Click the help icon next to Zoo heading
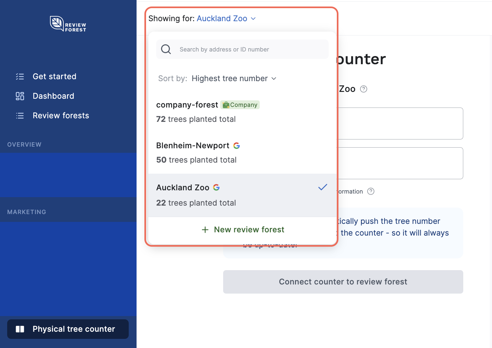492x348 pixels. (x=364, y=89)
